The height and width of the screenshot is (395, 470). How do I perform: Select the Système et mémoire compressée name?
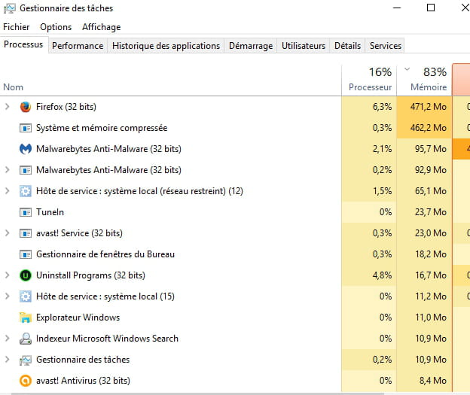coord(102,128)
